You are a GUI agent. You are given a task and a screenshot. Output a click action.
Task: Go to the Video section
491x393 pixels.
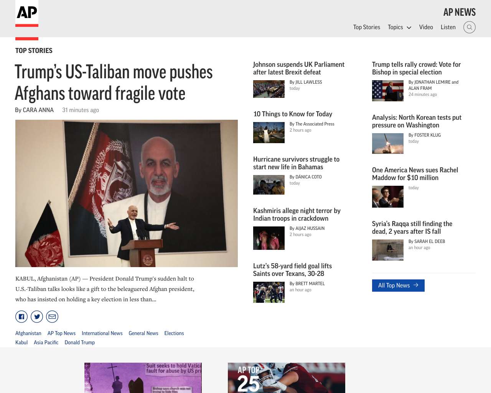coord(426,27)
